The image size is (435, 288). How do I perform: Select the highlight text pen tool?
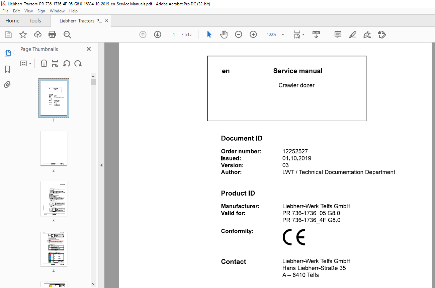pos(352,34)
